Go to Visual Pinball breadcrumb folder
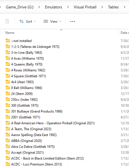The height and width of the screenshot is (166, 129). pos(85,7)
